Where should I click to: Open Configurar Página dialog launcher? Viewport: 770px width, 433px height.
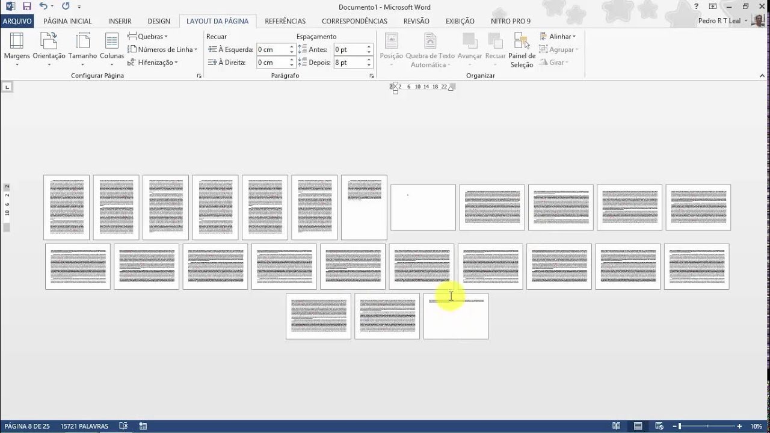(199, 76)
